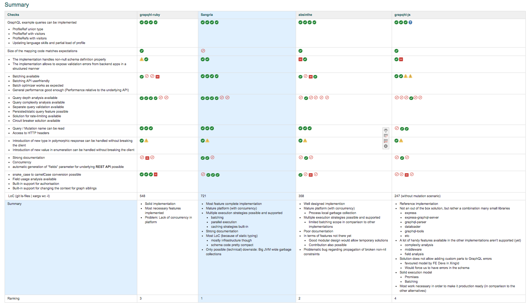Image resolution: width=530 pixels, height=308 pixels.
Task: Click LoC value "721" for Sangria
Action: point(203,196)
